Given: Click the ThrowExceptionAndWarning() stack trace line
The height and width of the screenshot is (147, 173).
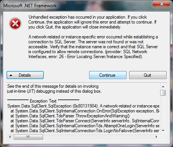Looking at the screenshot, I should [70, 116].
